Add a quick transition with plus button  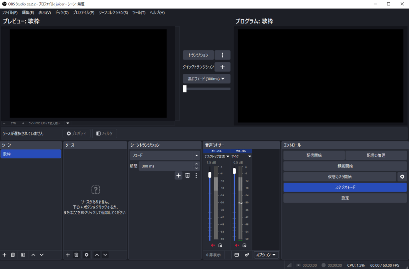coord(222,67)
